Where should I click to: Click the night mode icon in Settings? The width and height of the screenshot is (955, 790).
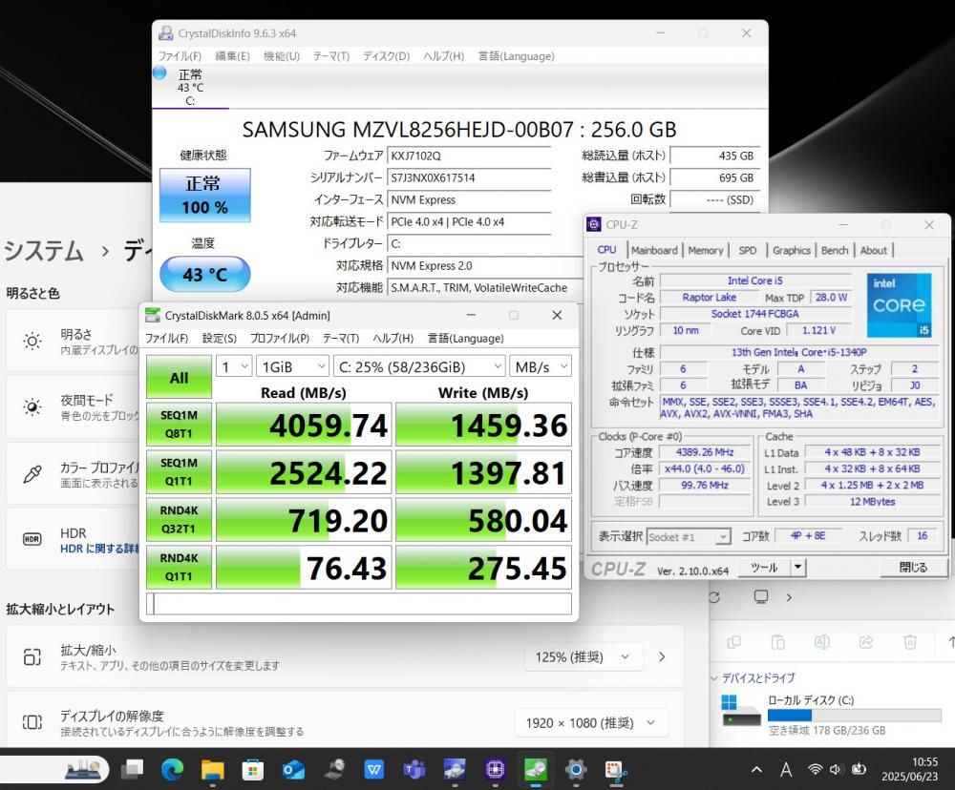[x=32, y=406]
